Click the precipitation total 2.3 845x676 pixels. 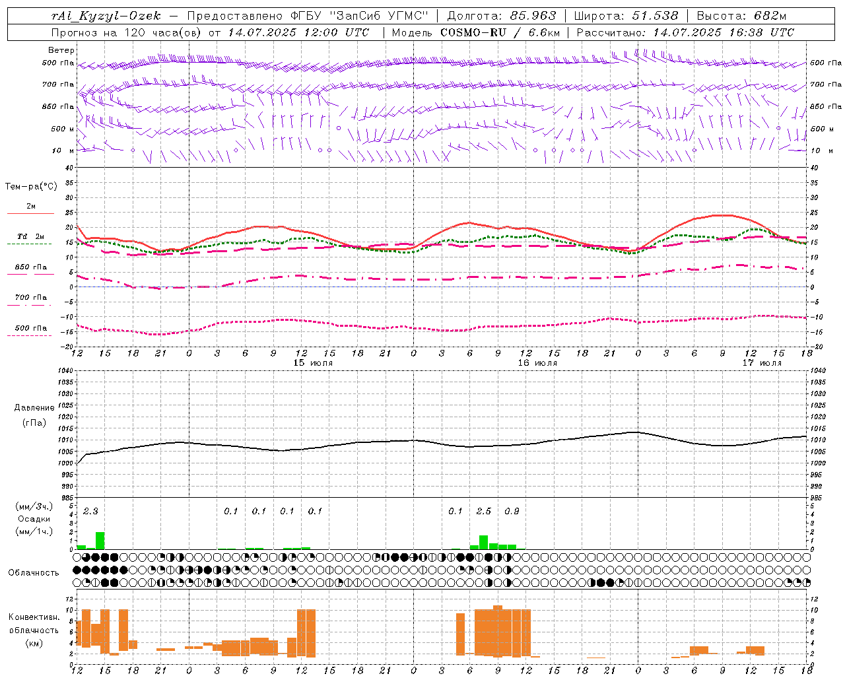(x=90, y=511)
